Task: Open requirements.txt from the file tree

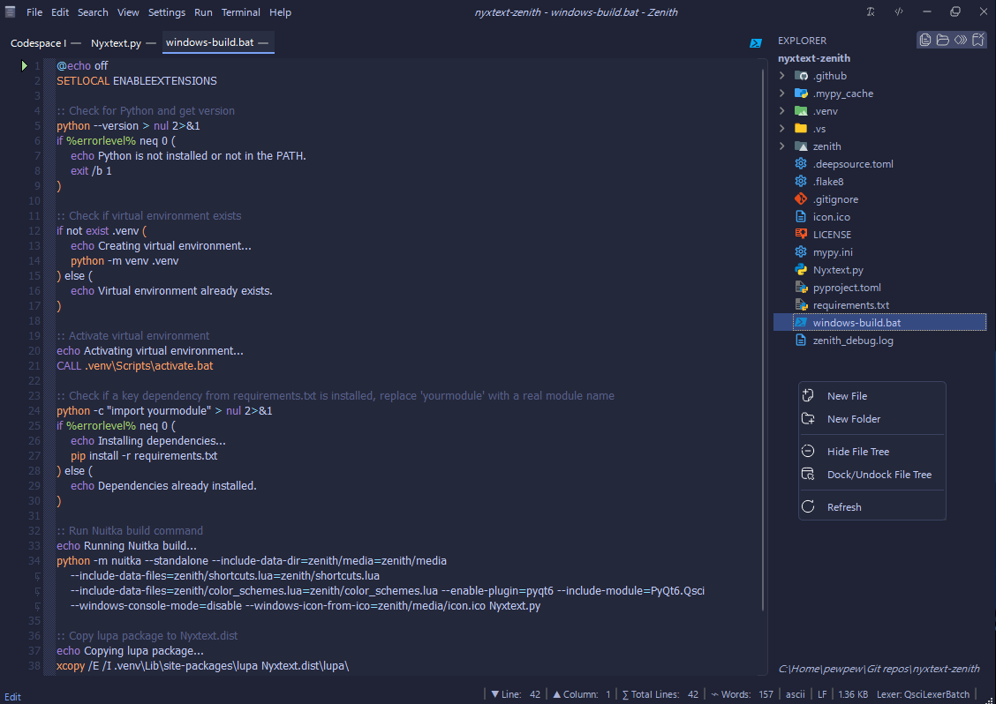Action: [850, 305]
